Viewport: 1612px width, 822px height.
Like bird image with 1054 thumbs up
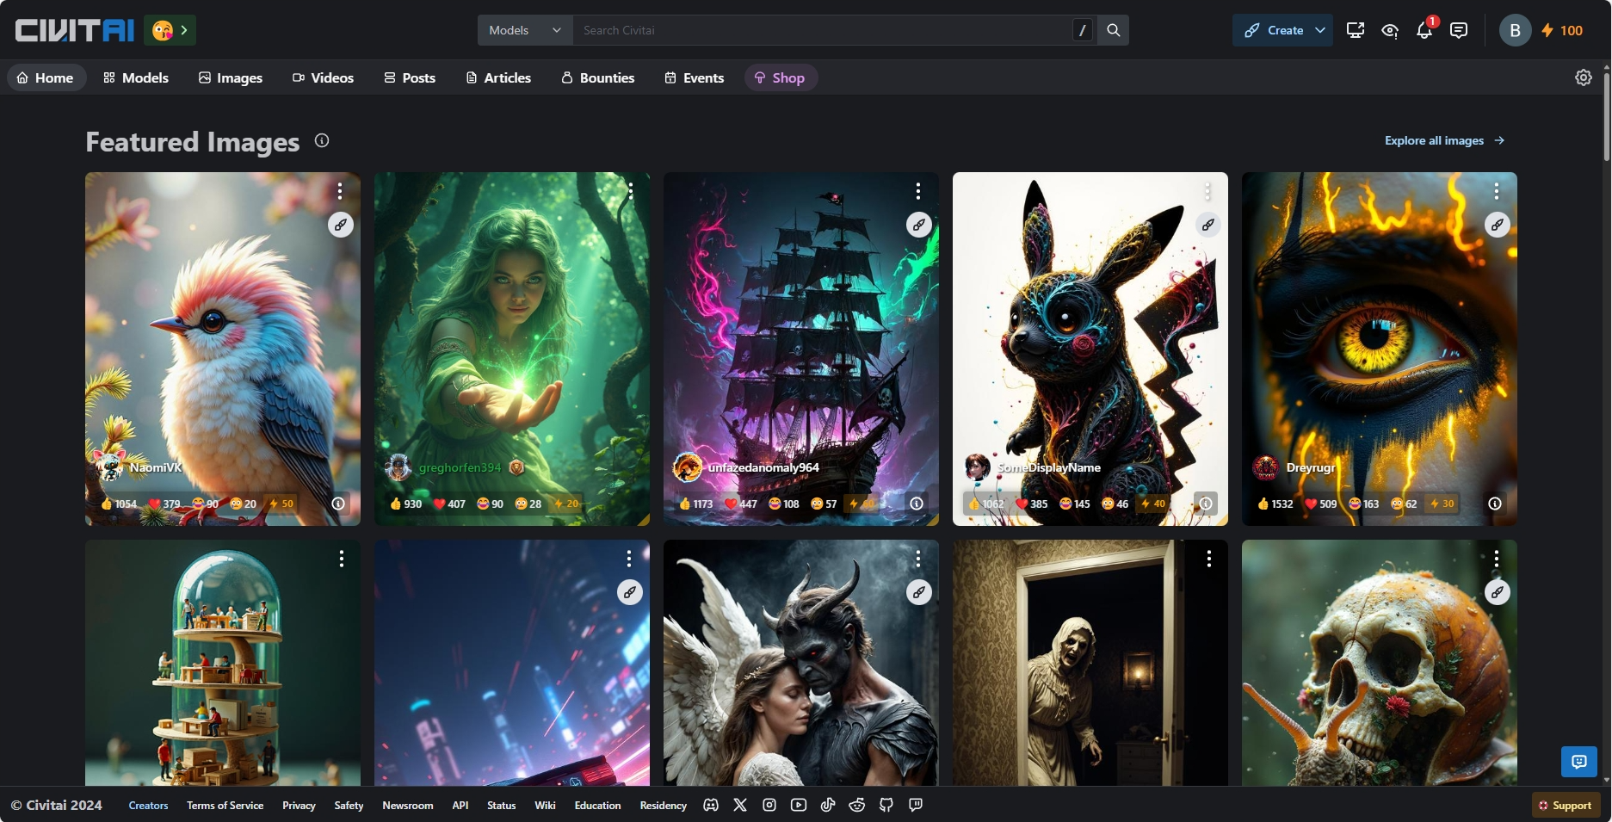(119, 504)
